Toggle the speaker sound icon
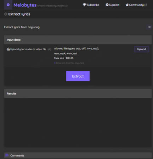This screenshot has height=159, width=153. point(149,27)
